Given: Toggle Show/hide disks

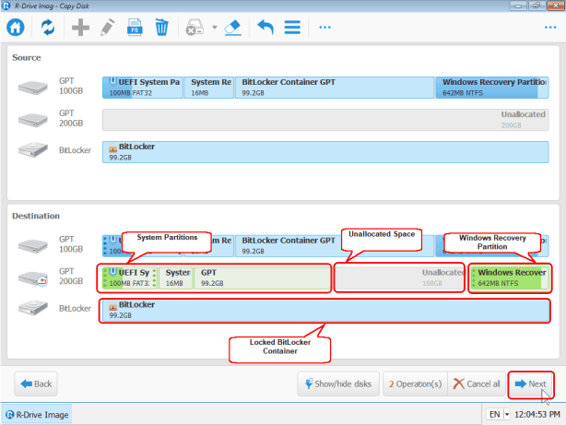Looking at the screenshot, I should 338,384.
